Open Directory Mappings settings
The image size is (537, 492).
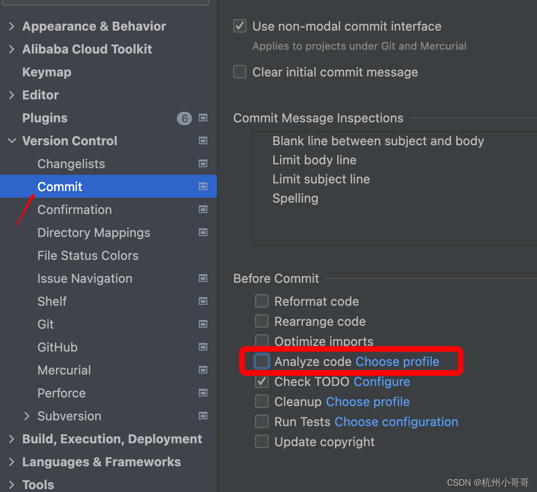94,233
